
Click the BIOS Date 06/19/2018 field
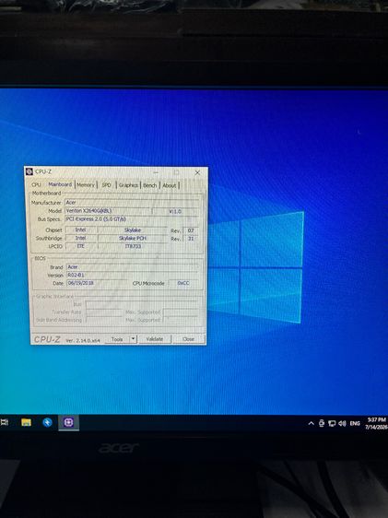point(97,283)
